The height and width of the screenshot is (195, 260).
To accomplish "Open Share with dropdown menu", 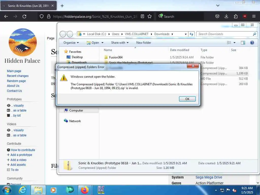I will [120, 43].
